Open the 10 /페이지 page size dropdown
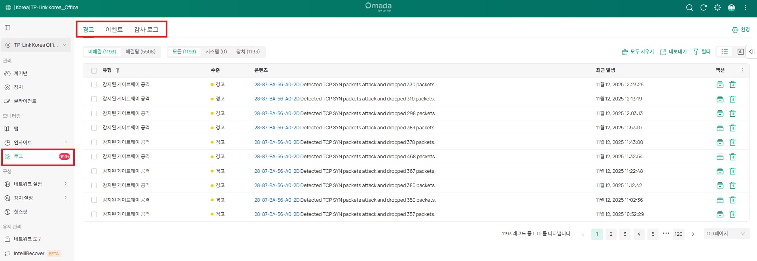This screenshot has height=261, width=757. pos(726,234)
